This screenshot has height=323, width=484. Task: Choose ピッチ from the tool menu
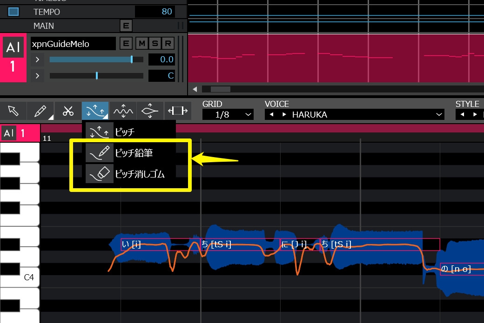coord(129,132)
